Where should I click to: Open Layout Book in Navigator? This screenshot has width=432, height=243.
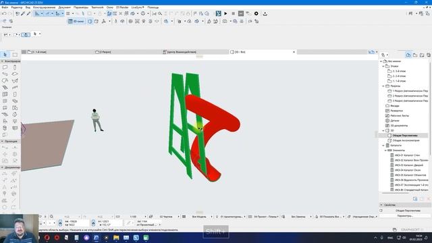pos(422,55)
